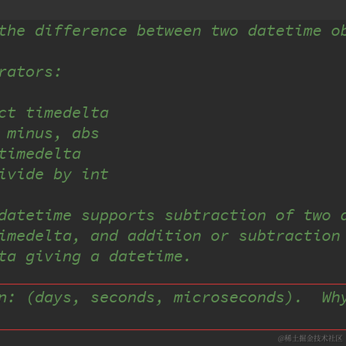This screenshot has width=346, height=346.
Task: Click the word "int" in "ivide by int"
Action: coord(96,175)
